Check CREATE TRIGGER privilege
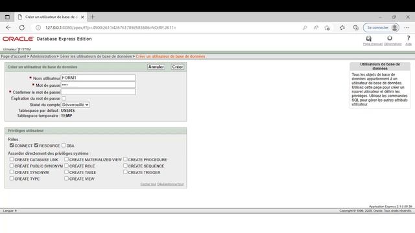The width and height of the screenshot is (415, 233). pos(125,172)
